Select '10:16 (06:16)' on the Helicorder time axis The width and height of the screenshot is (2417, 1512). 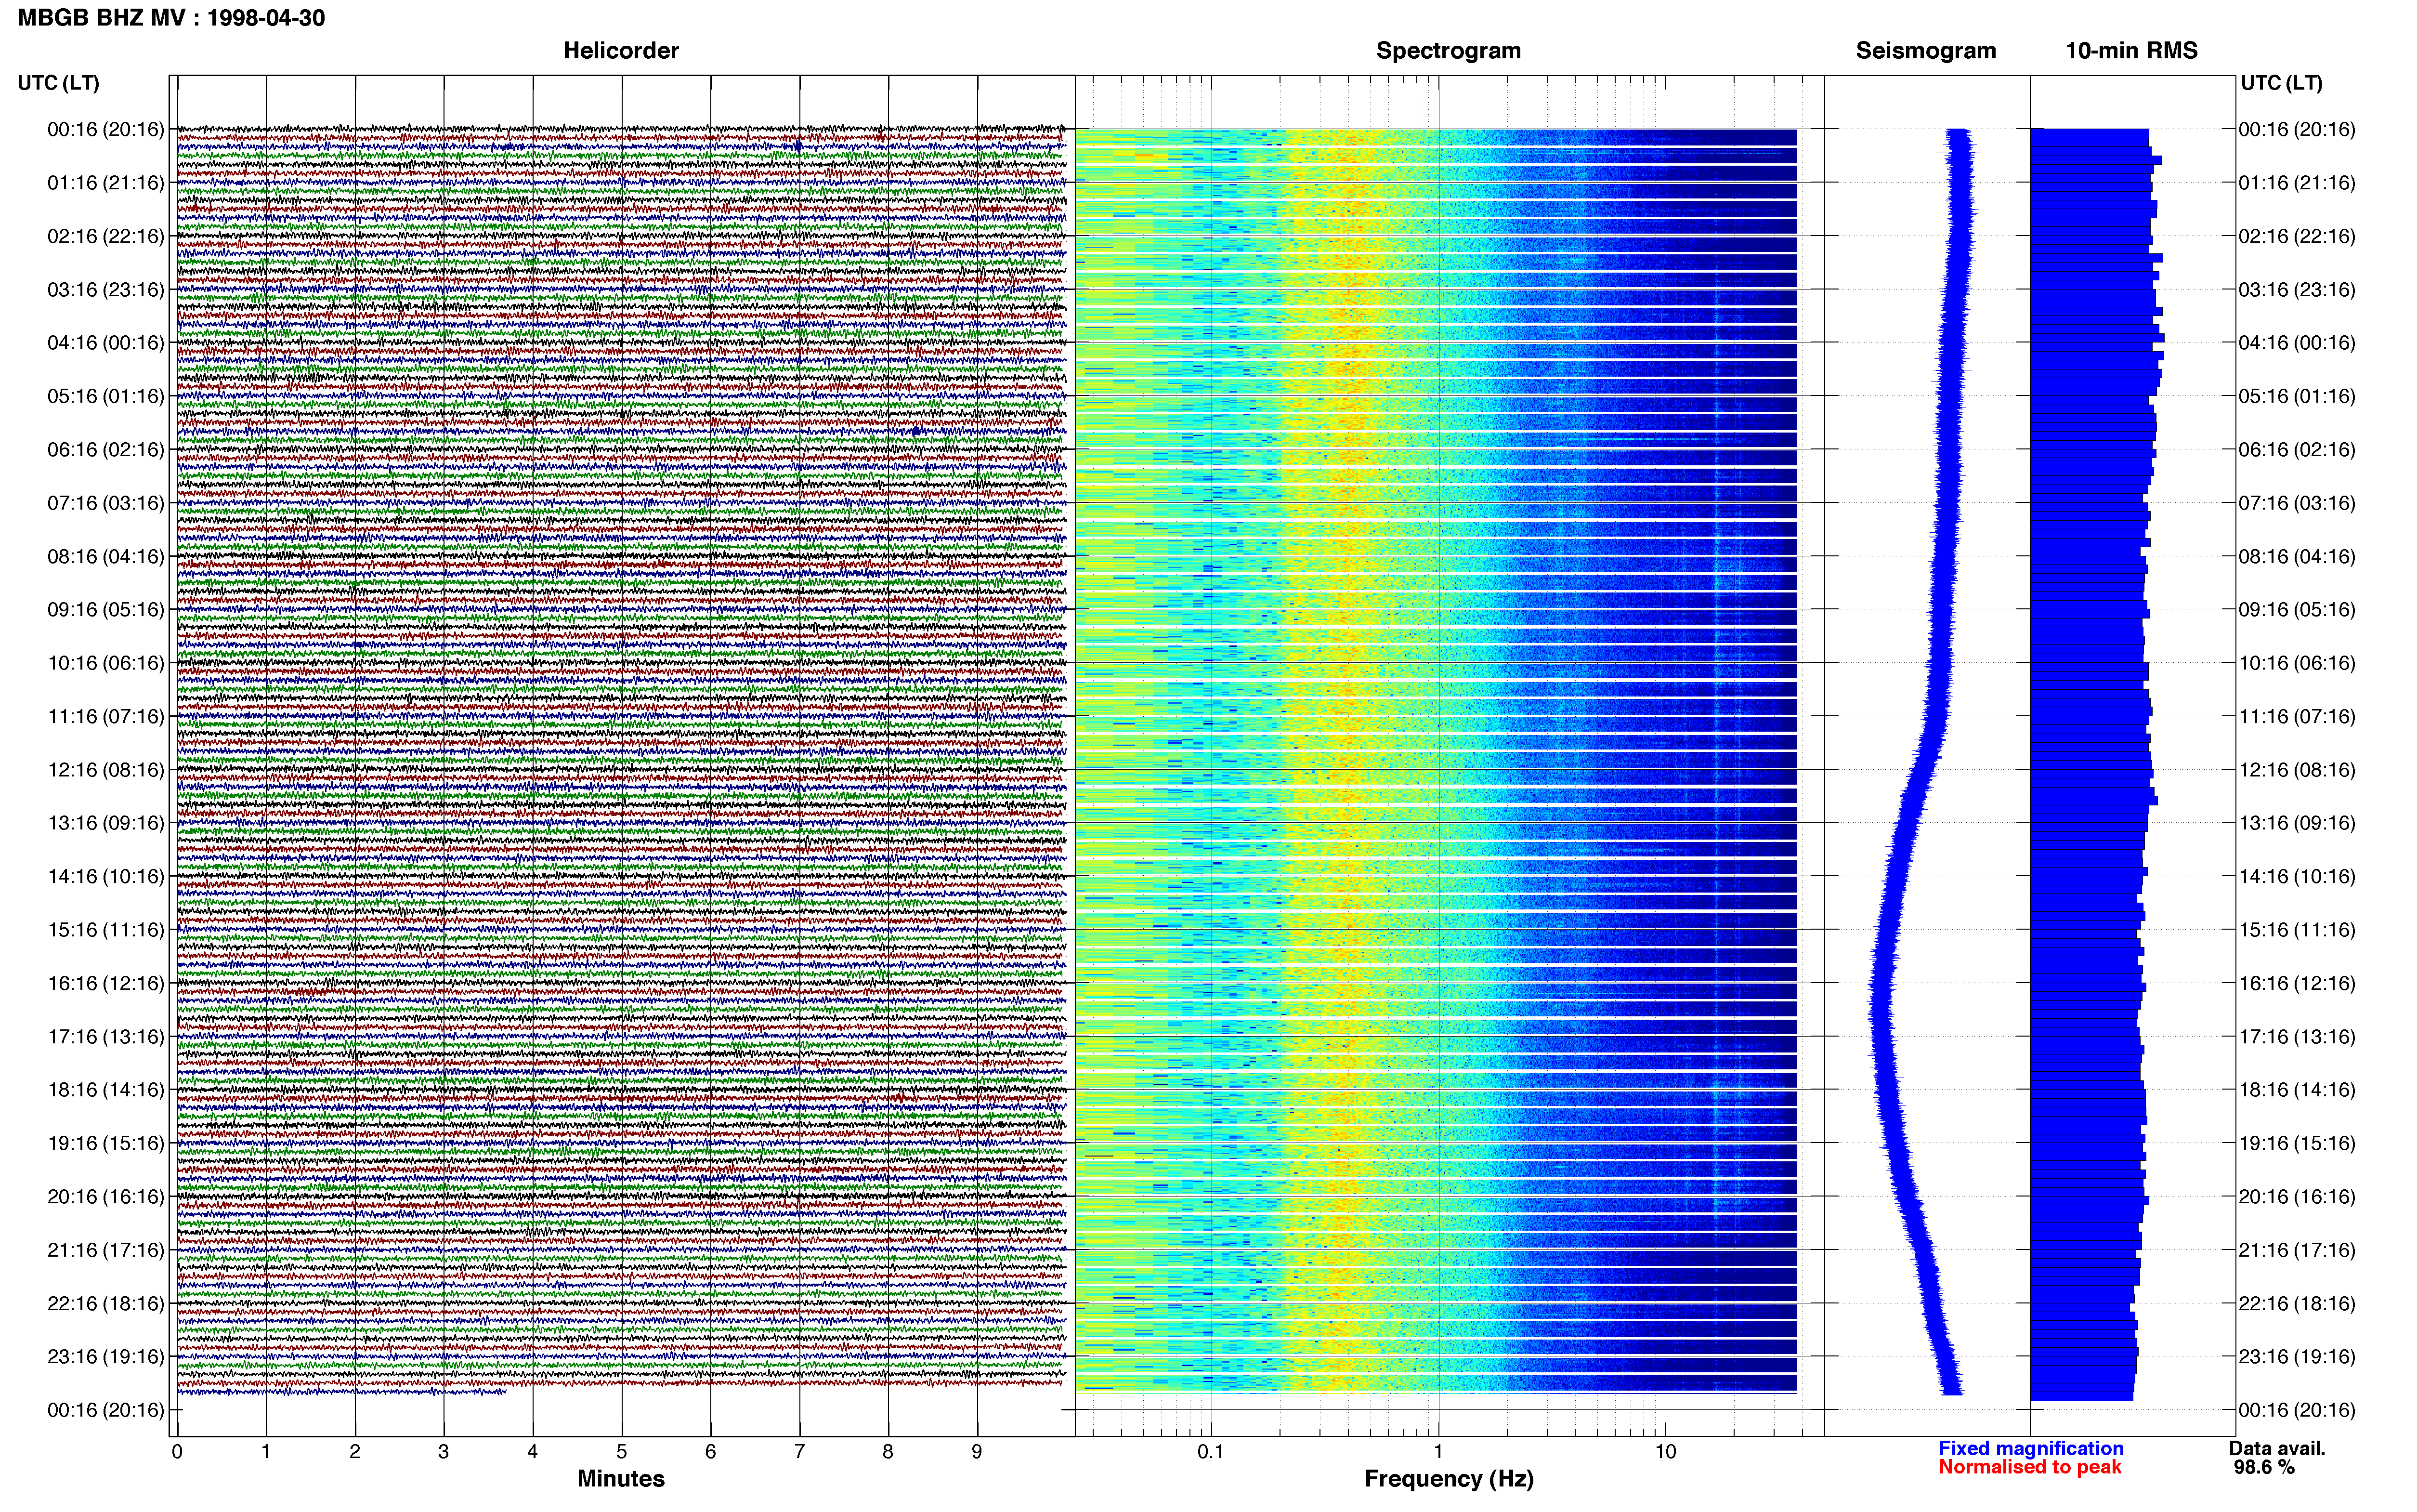click(x=106, y=663)
